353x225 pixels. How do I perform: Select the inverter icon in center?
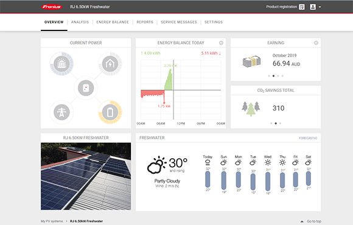pos(86,88)
